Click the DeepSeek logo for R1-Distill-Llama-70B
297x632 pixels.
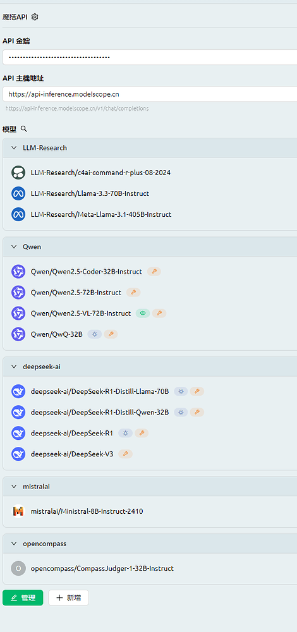[x=18, y=391]
